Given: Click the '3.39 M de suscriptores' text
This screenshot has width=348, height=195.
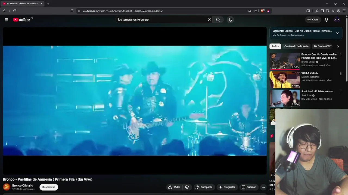Looking at the screenshot, I should point(23,189).
